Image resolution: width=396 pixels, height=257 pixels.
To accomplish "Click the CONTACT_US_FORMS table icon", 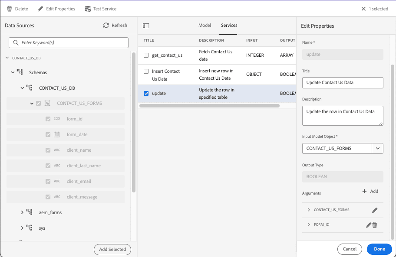I will pyautogui.click(x=47, y=103).
